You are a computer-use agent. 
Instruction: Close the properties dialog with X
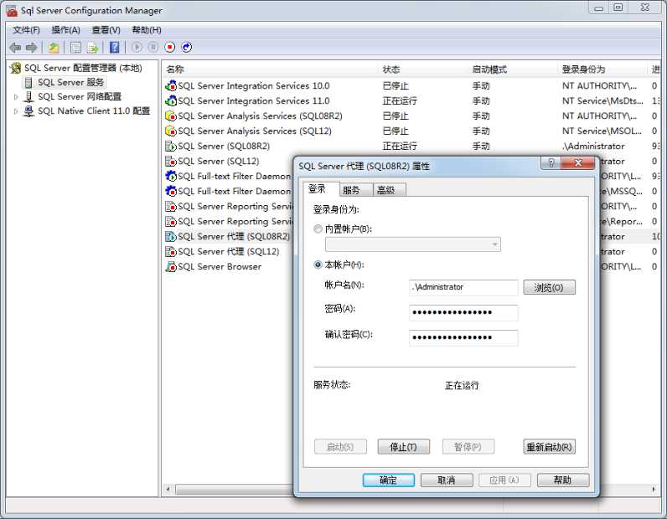(578, 162)
